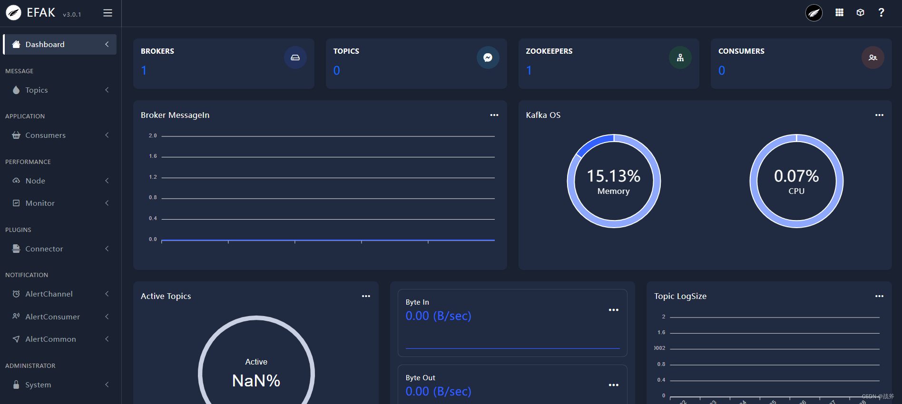Click the Dashboard home icon
Image resolution: width=902 pixels, height=404 pixels.
tap(16, 44)
